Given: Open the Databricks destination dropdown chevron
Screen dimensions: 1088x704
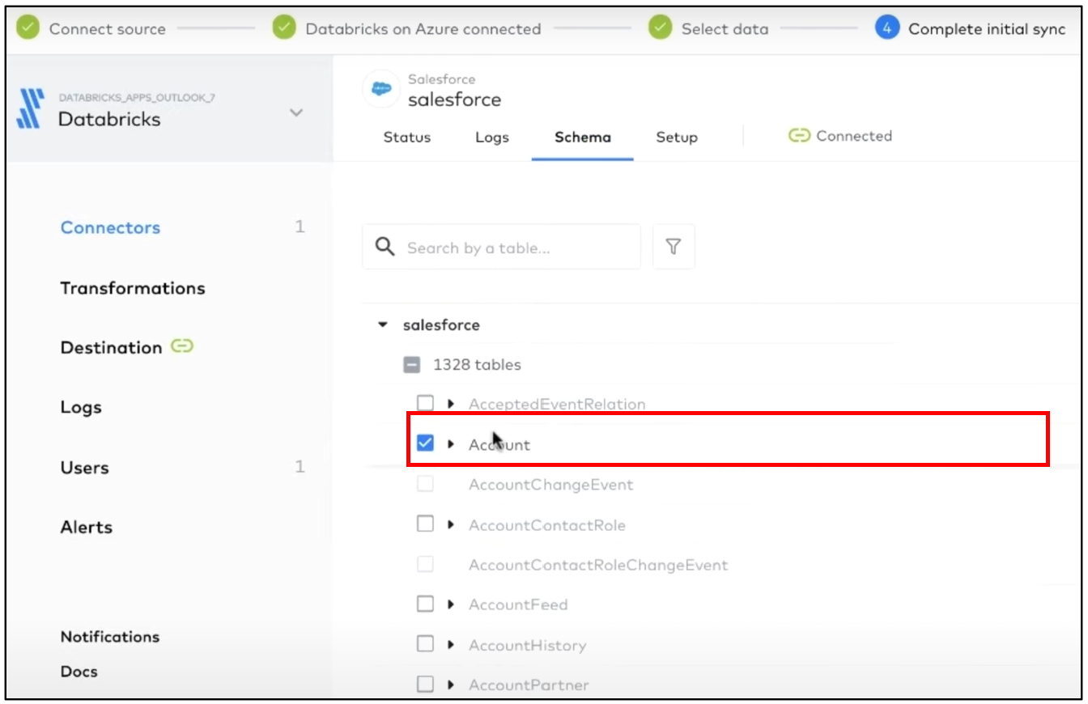Looking at the screenshot, I should tap(296, 112).
